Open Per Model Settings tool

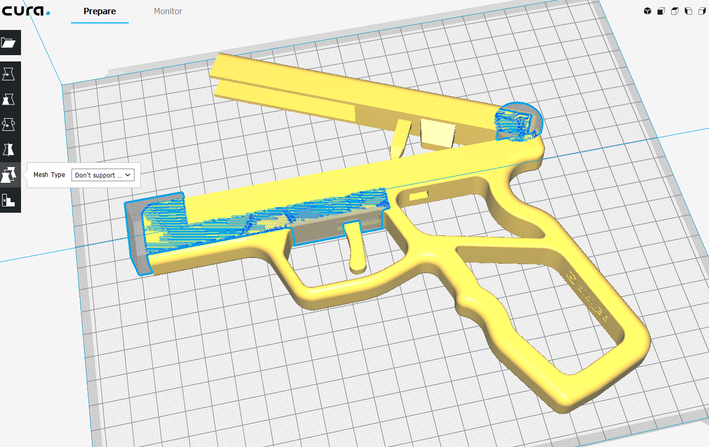(10, 174)
